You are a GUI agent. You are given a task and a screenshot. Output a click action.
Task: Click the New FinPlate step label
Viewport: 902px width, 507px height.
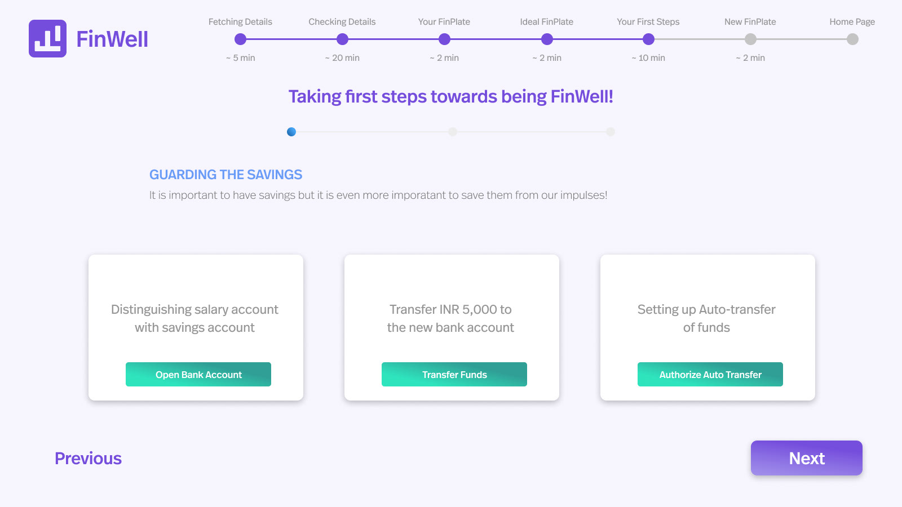750,22
